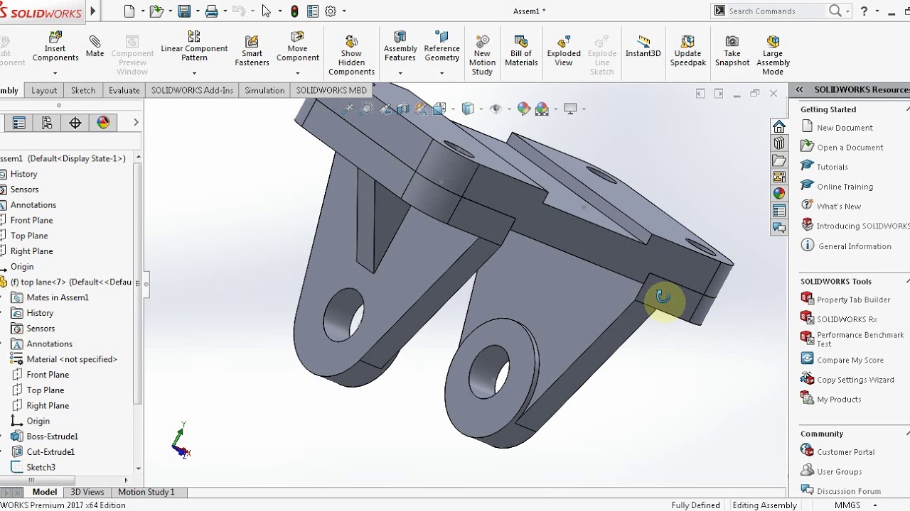Open the Options gear icon
Viewport: 910px width, 511px height.
point(331,11)
